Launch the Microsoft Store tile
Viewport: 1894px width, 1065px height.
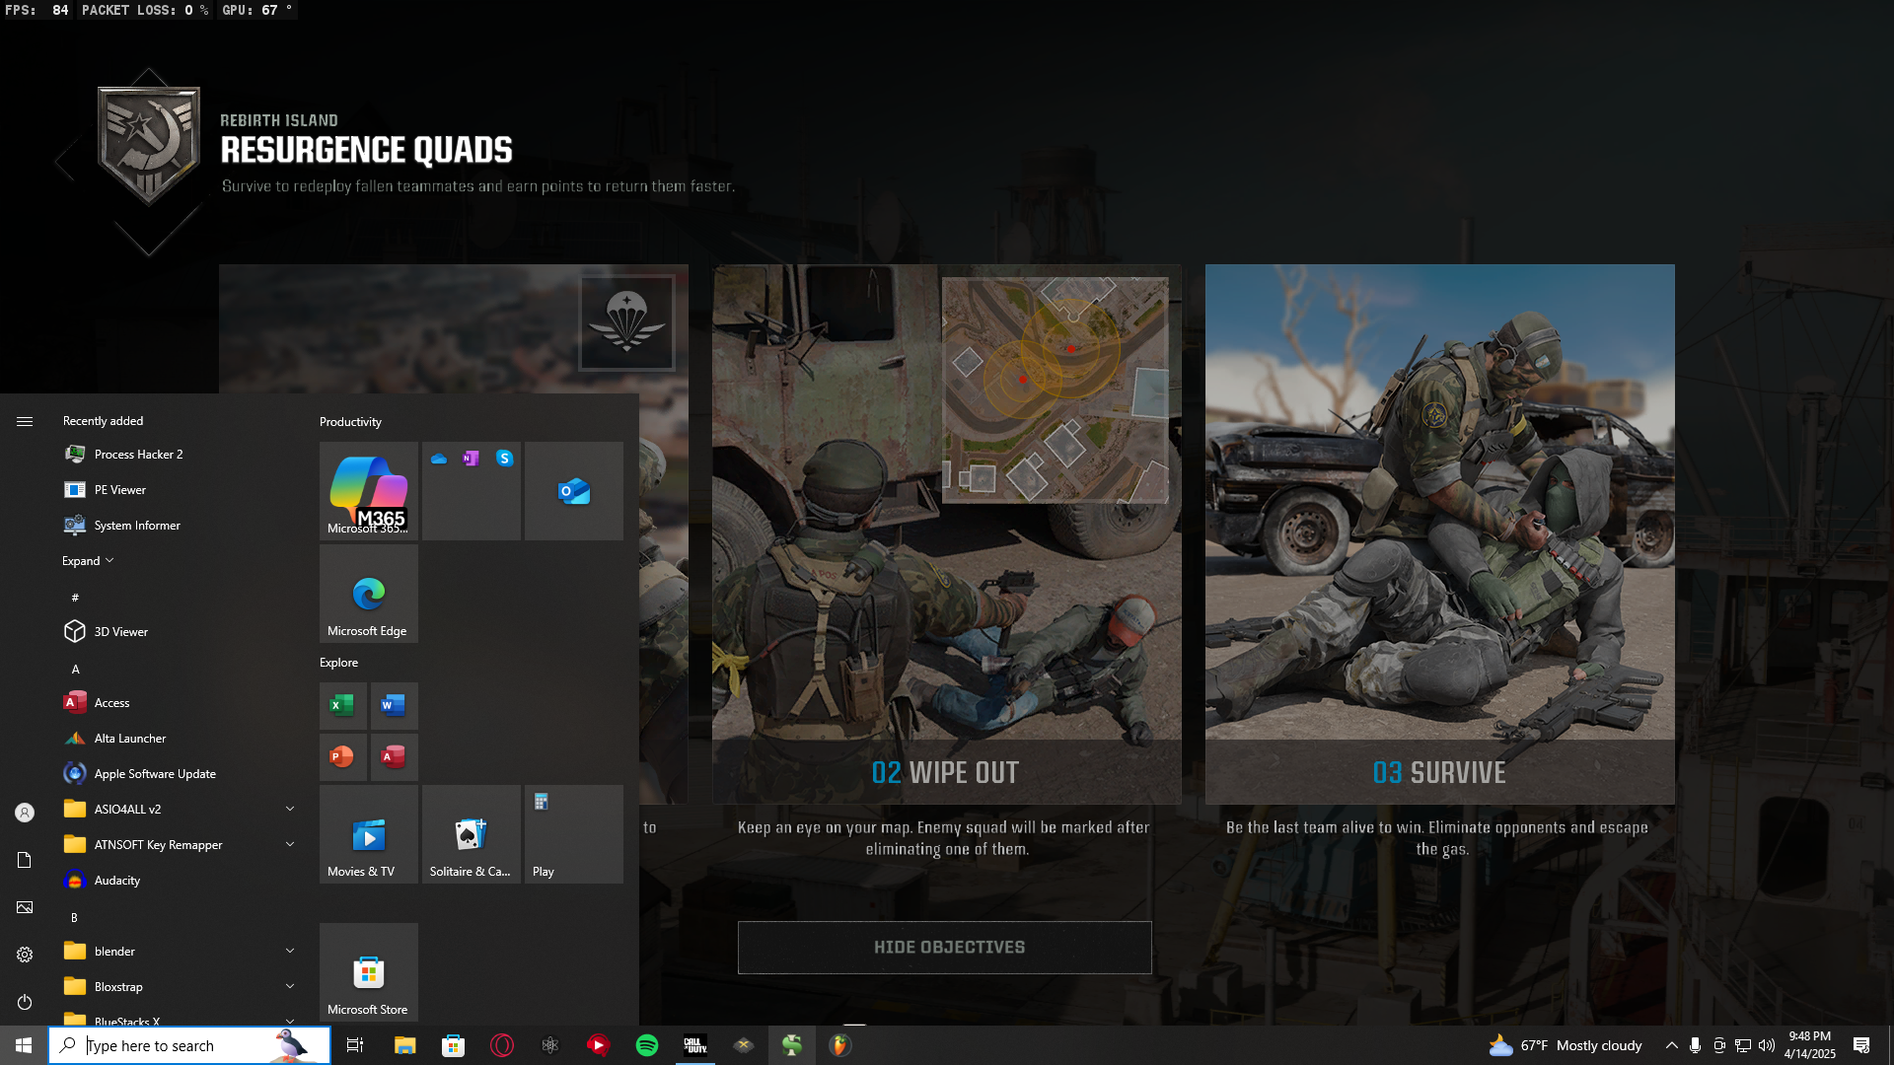pyautogui.click(x=368, y=972)
